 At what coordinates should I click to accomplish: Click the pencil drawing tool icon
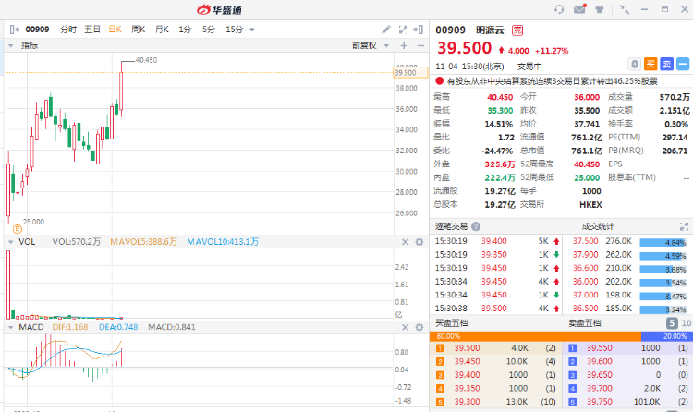(x=386, y=30)
